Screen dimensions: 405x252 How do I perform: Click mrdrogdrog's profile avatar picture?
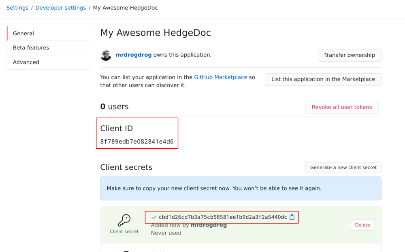tap(106, 55)
